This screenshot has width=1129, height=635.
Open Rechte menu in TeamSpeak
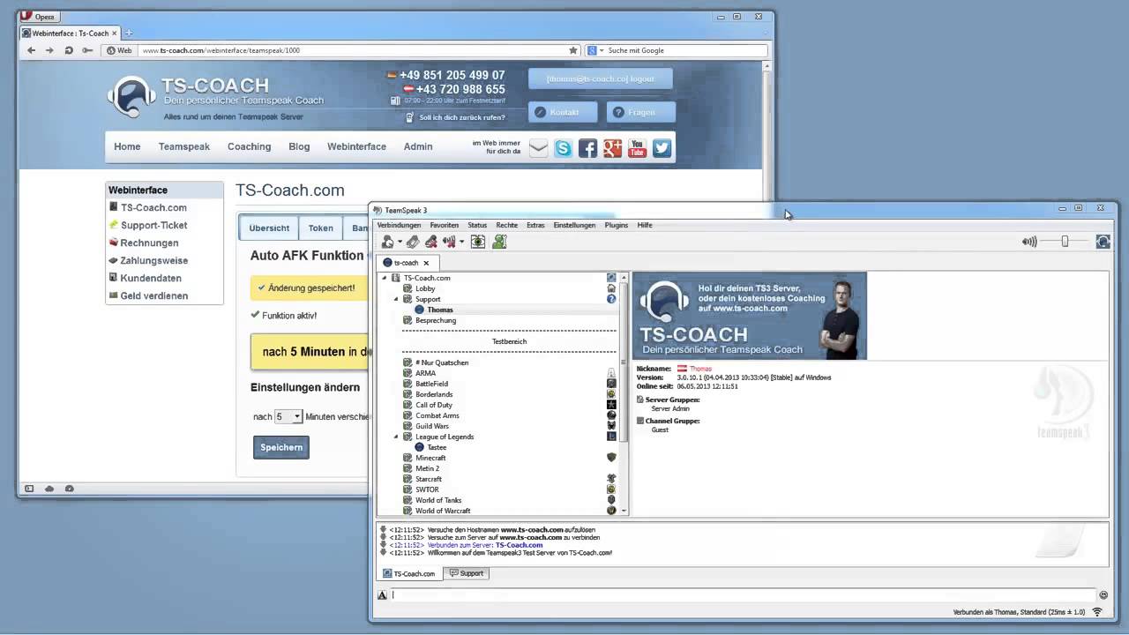(507, 225)
